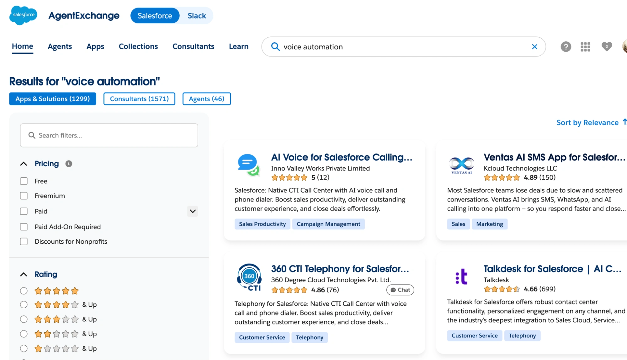Screen dimensions: 627x360
Task: Select two stars & Up rating
Action: (x=24, y=334)
